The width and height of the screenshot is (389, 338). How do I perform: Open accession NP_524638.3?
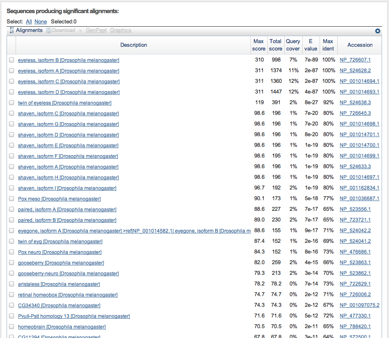pos(355,102)
